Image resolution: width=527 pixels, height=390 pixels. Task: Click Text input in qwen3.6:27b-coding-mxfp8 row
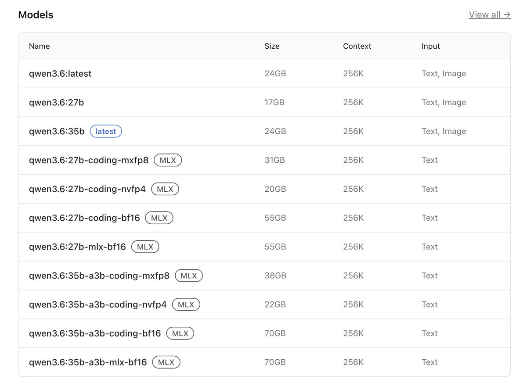click(430, 160)
